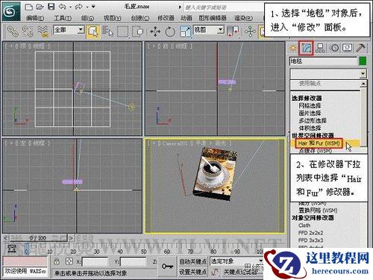The height and width of the screenshot is (280, 373).
Task: Open the green object color swatch
Action: pyautogui.click(x=363, y=61)
